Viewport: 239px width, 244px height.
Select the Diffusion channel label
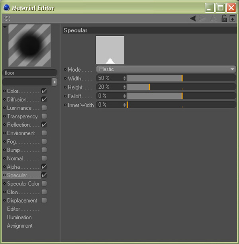click(17, 100)
